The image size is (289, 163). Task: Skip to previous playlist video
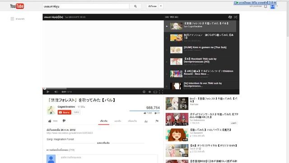(x=167, y=17)
